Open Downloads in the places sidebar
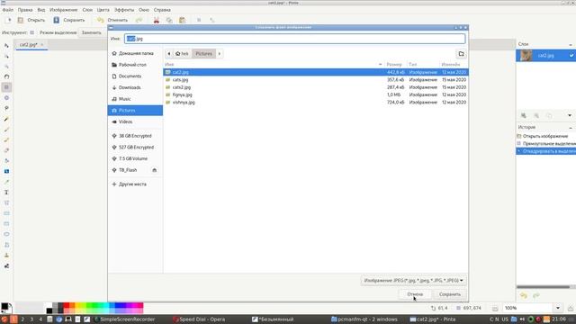This screenshot has height=324, width=576. coord(135,88)
